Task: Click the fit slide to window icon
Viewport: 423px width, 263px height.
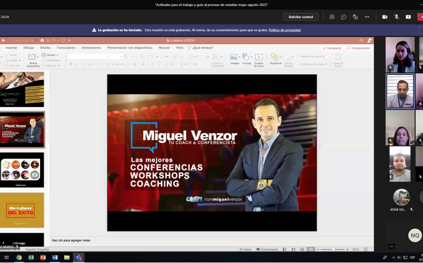Action: pyautogui.click(x=365, y=249)
